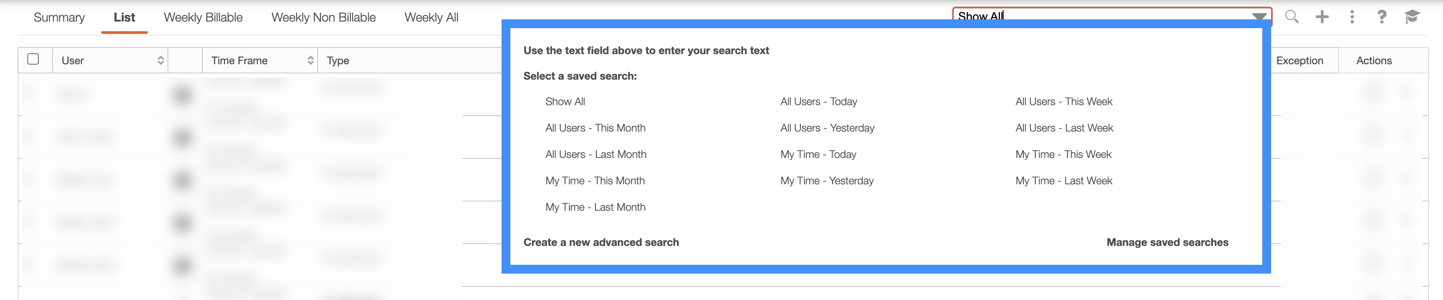Pick My Time - Yesterday saved search
Image resolution: width=1443 pixels, height=300 pixels.
(x=827, y=180)
